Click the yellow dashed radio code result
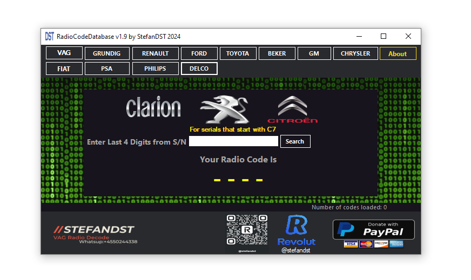 [x=238, y=180]
